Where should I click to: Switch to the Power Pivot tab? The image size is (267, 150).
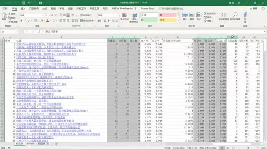click(148, 8)
